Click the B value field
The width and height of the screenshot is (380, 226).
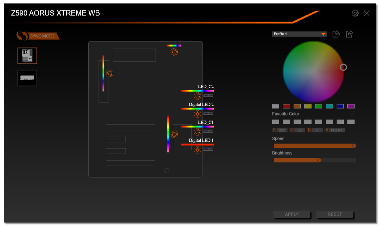(x=317, y=130)
